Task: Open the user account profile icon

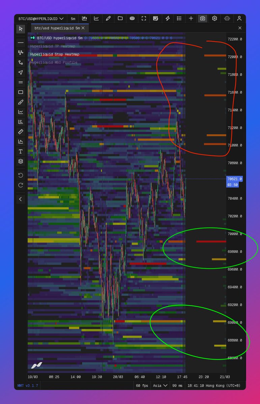Action: 239,19
